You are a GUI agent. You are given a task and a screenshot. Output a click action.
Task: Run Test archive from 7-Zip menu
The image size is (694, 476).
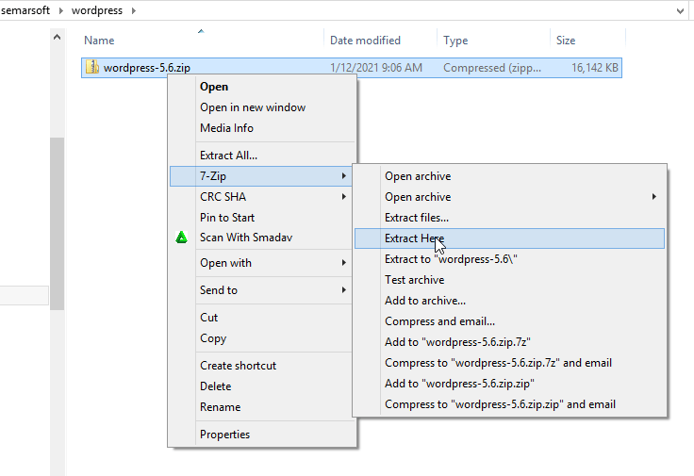pyautogui.click(x=509, y=280)
